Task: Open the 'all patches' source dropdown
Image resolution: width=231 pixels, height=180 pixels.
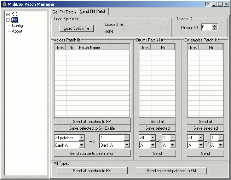Action: pos(81,137)
